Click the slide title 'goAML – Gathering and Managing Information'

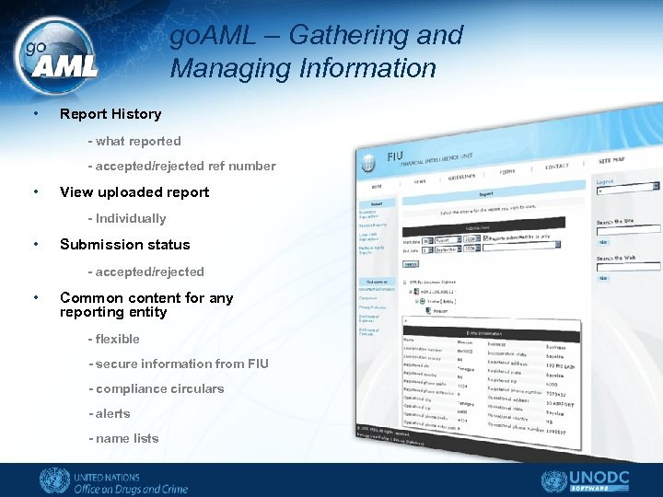(316, 52)
